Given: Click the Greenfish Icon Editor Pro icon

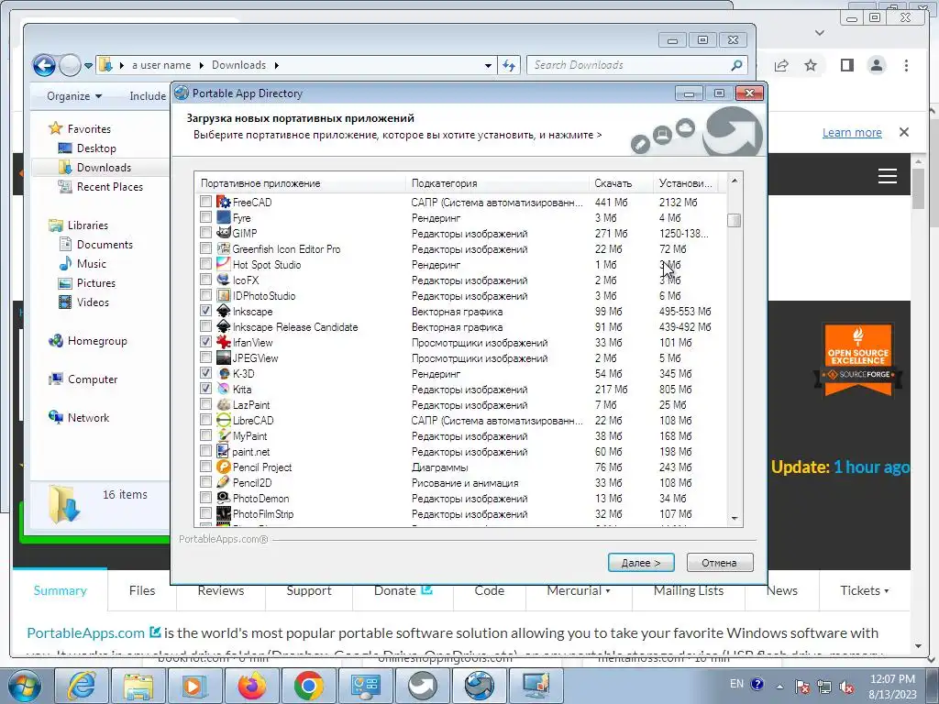Looking at the screenshot, I should point(224,249).
